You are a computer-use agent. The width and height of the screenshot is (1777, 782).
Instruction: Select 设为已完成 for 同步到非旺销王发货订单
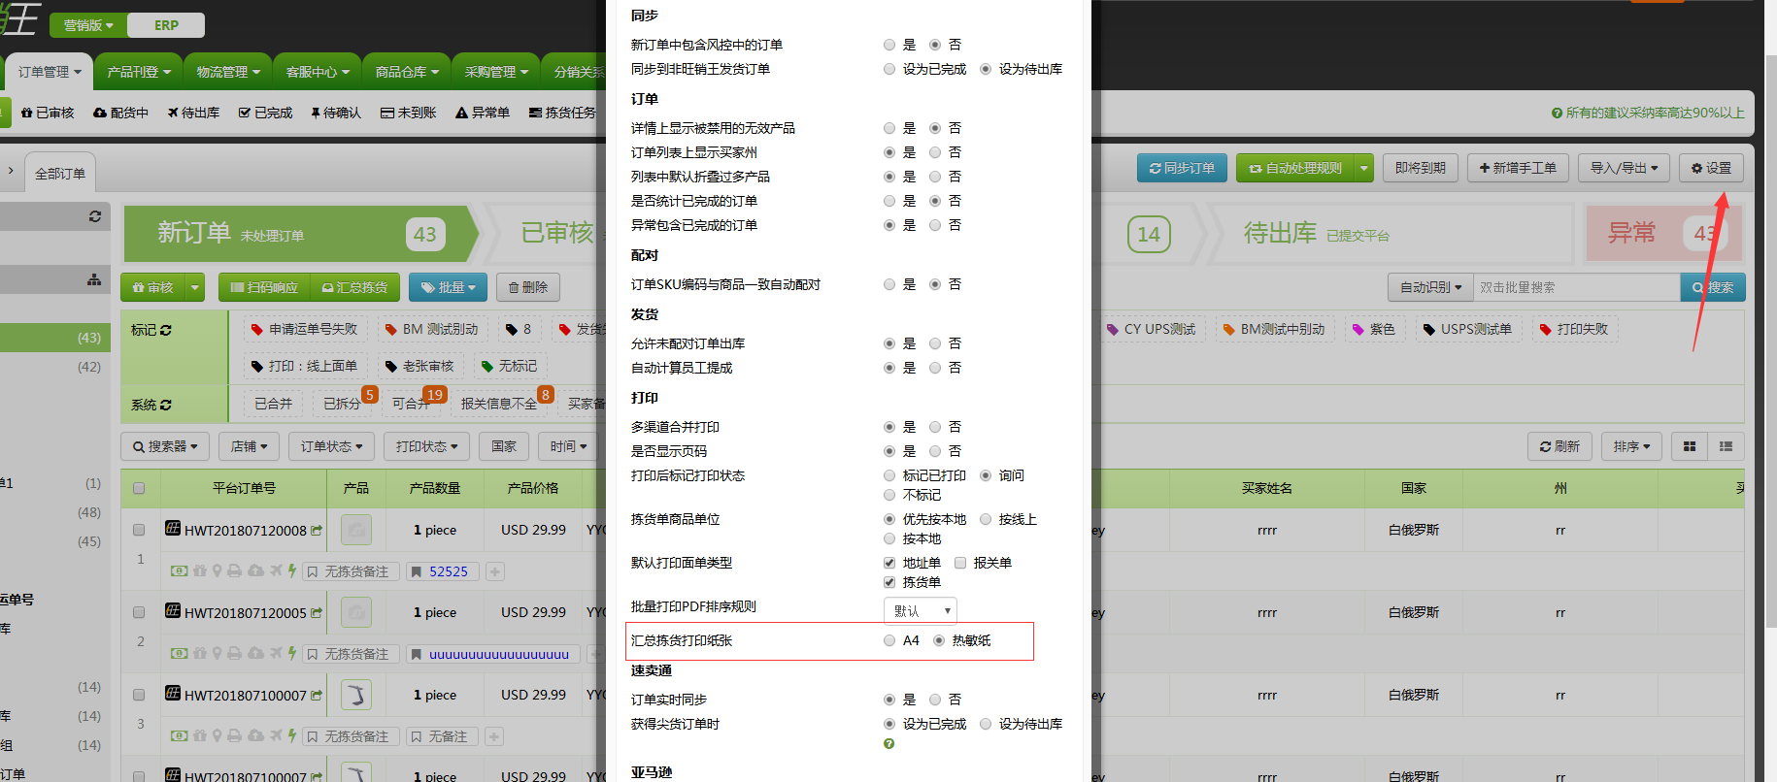click(x=889, y=69)
